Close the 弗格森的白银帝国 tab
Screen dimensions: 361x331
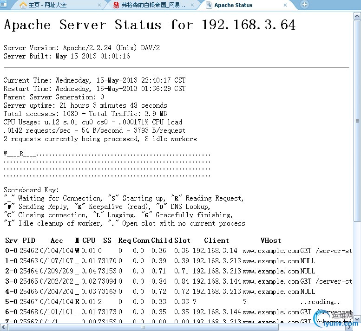click(x=192, y=5)
